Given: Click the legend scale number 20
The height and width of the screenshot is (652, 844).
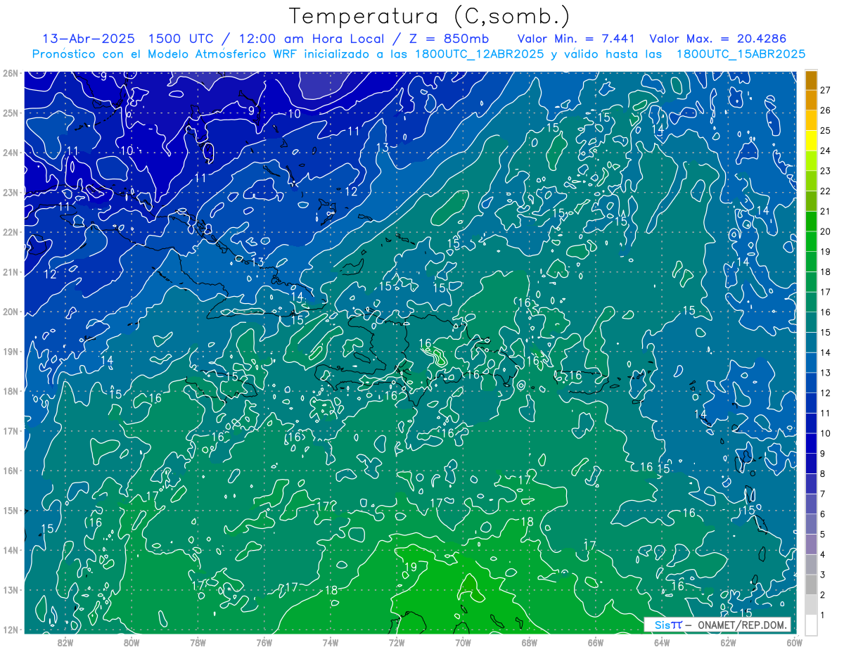Looking at the screenshot, I should 826,231.
